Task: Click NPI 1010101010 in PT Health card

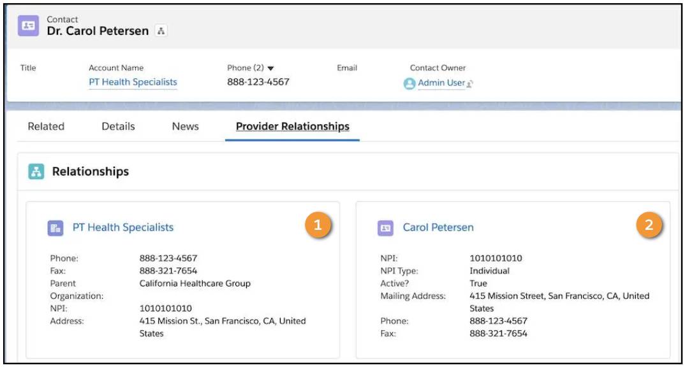Action: coord(166,308)
